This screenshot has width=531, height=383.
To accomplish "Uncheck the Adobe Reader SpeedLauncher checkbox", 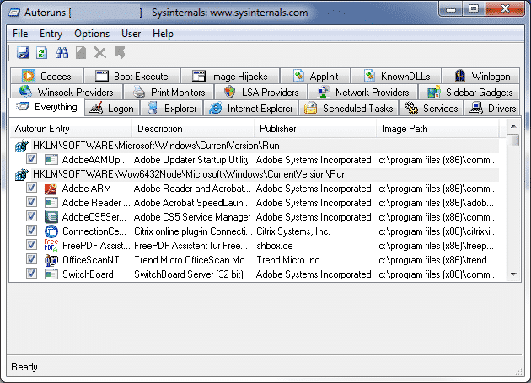I will 31,202.
